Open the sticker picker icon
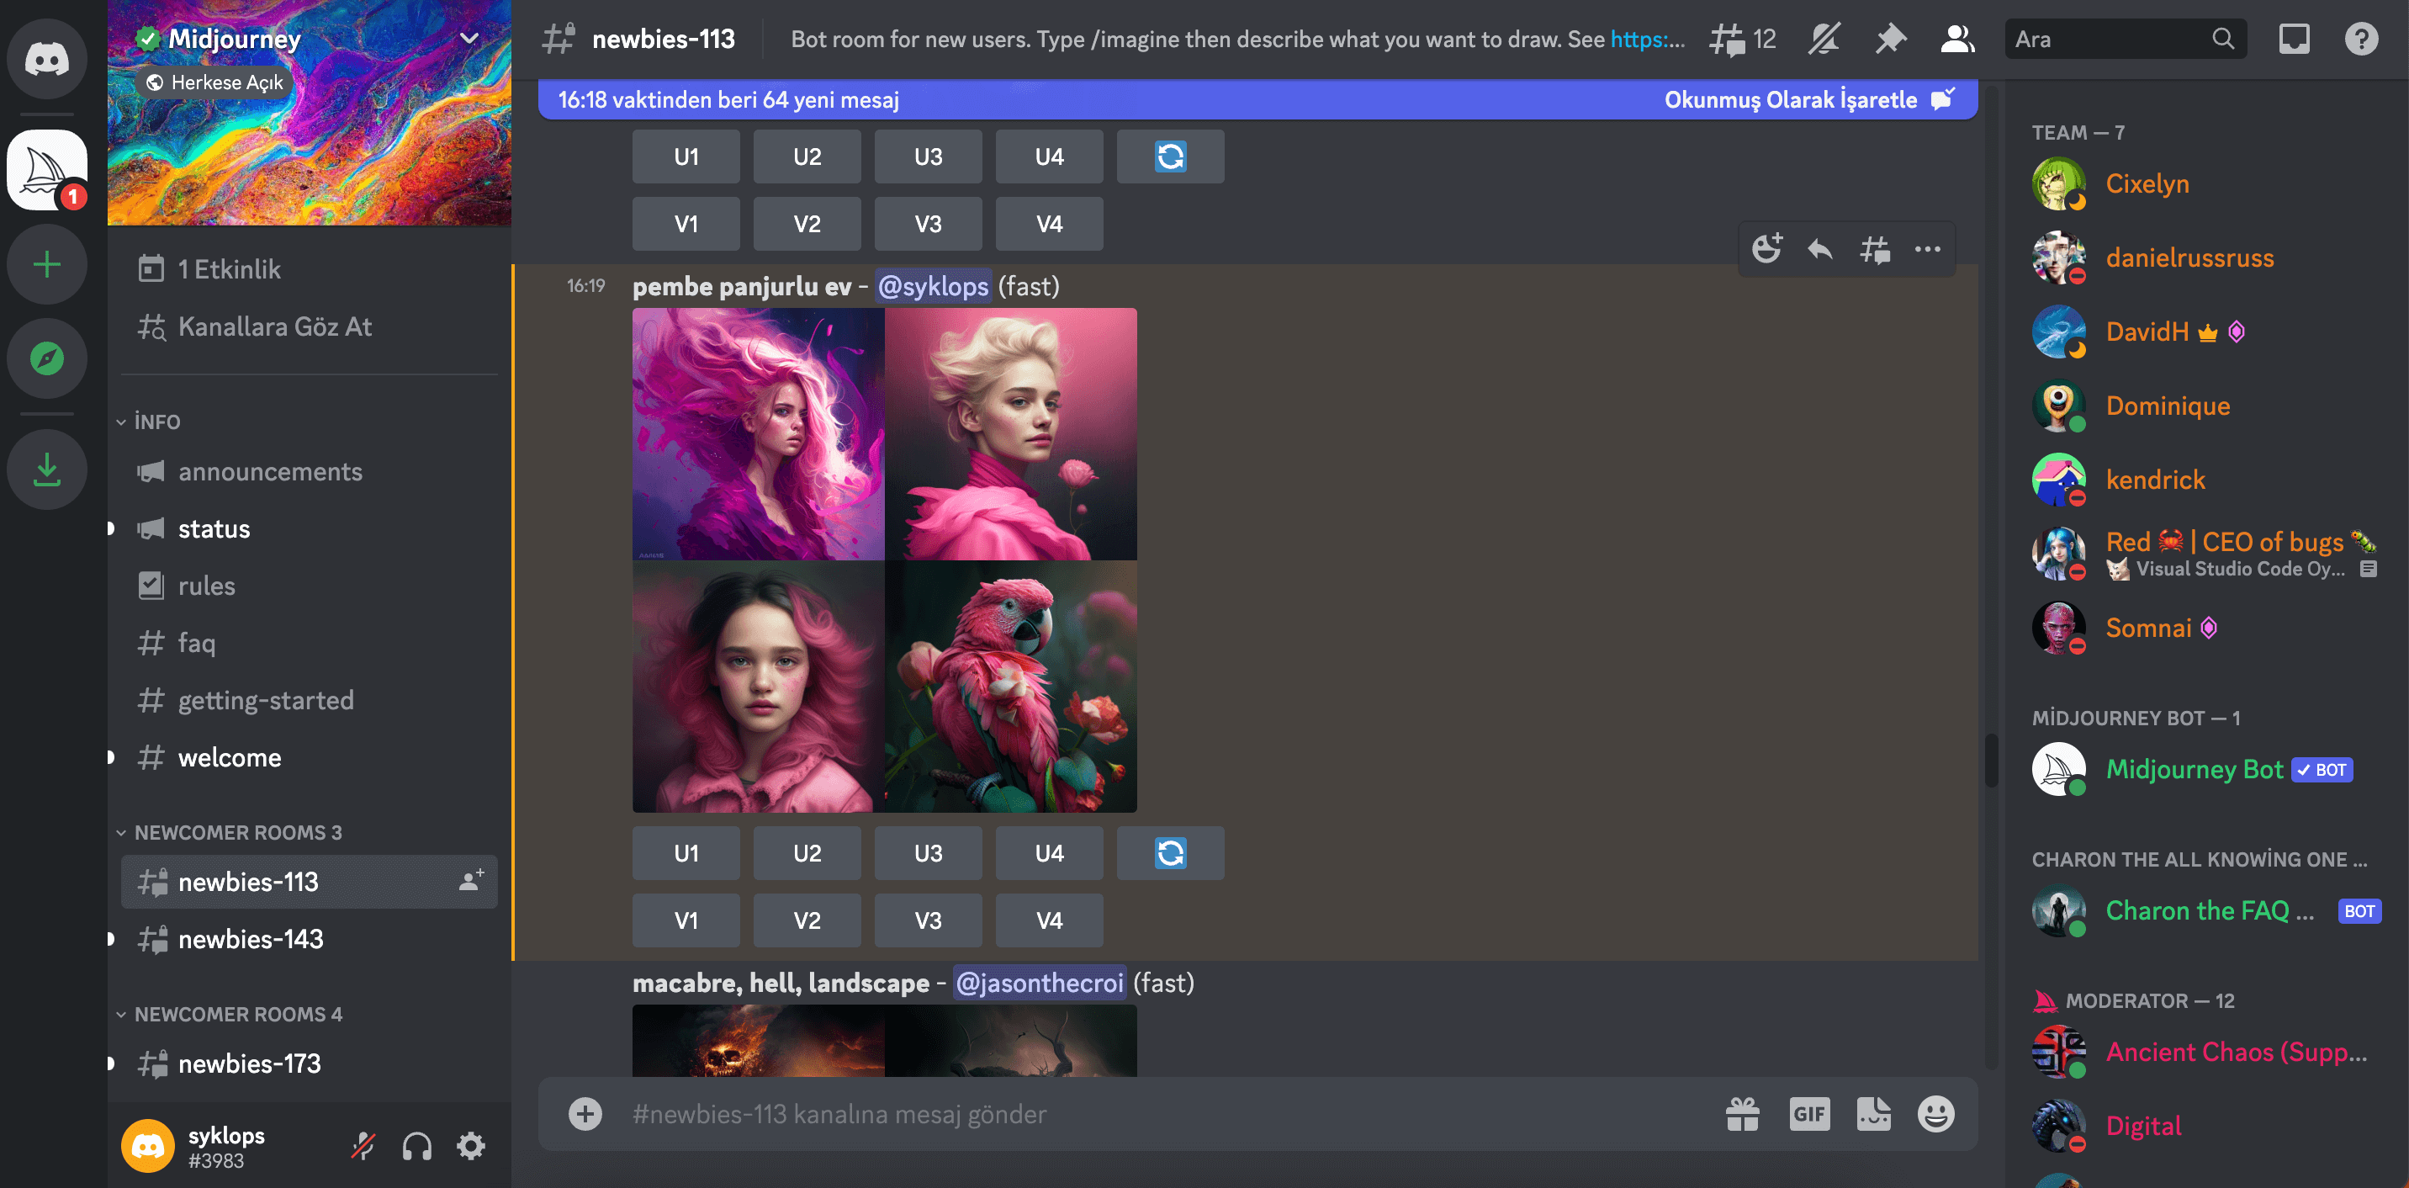This screenshot has height=1188, width=2409. coord(1873,1113)
